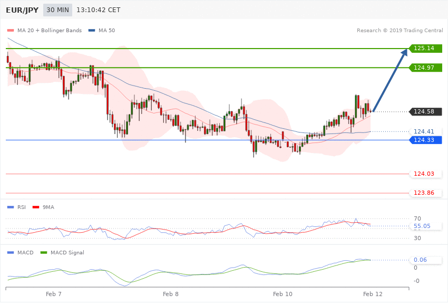448x304 pixels.
Task: Click the 9MA legend label
Action: coord(48,207)
